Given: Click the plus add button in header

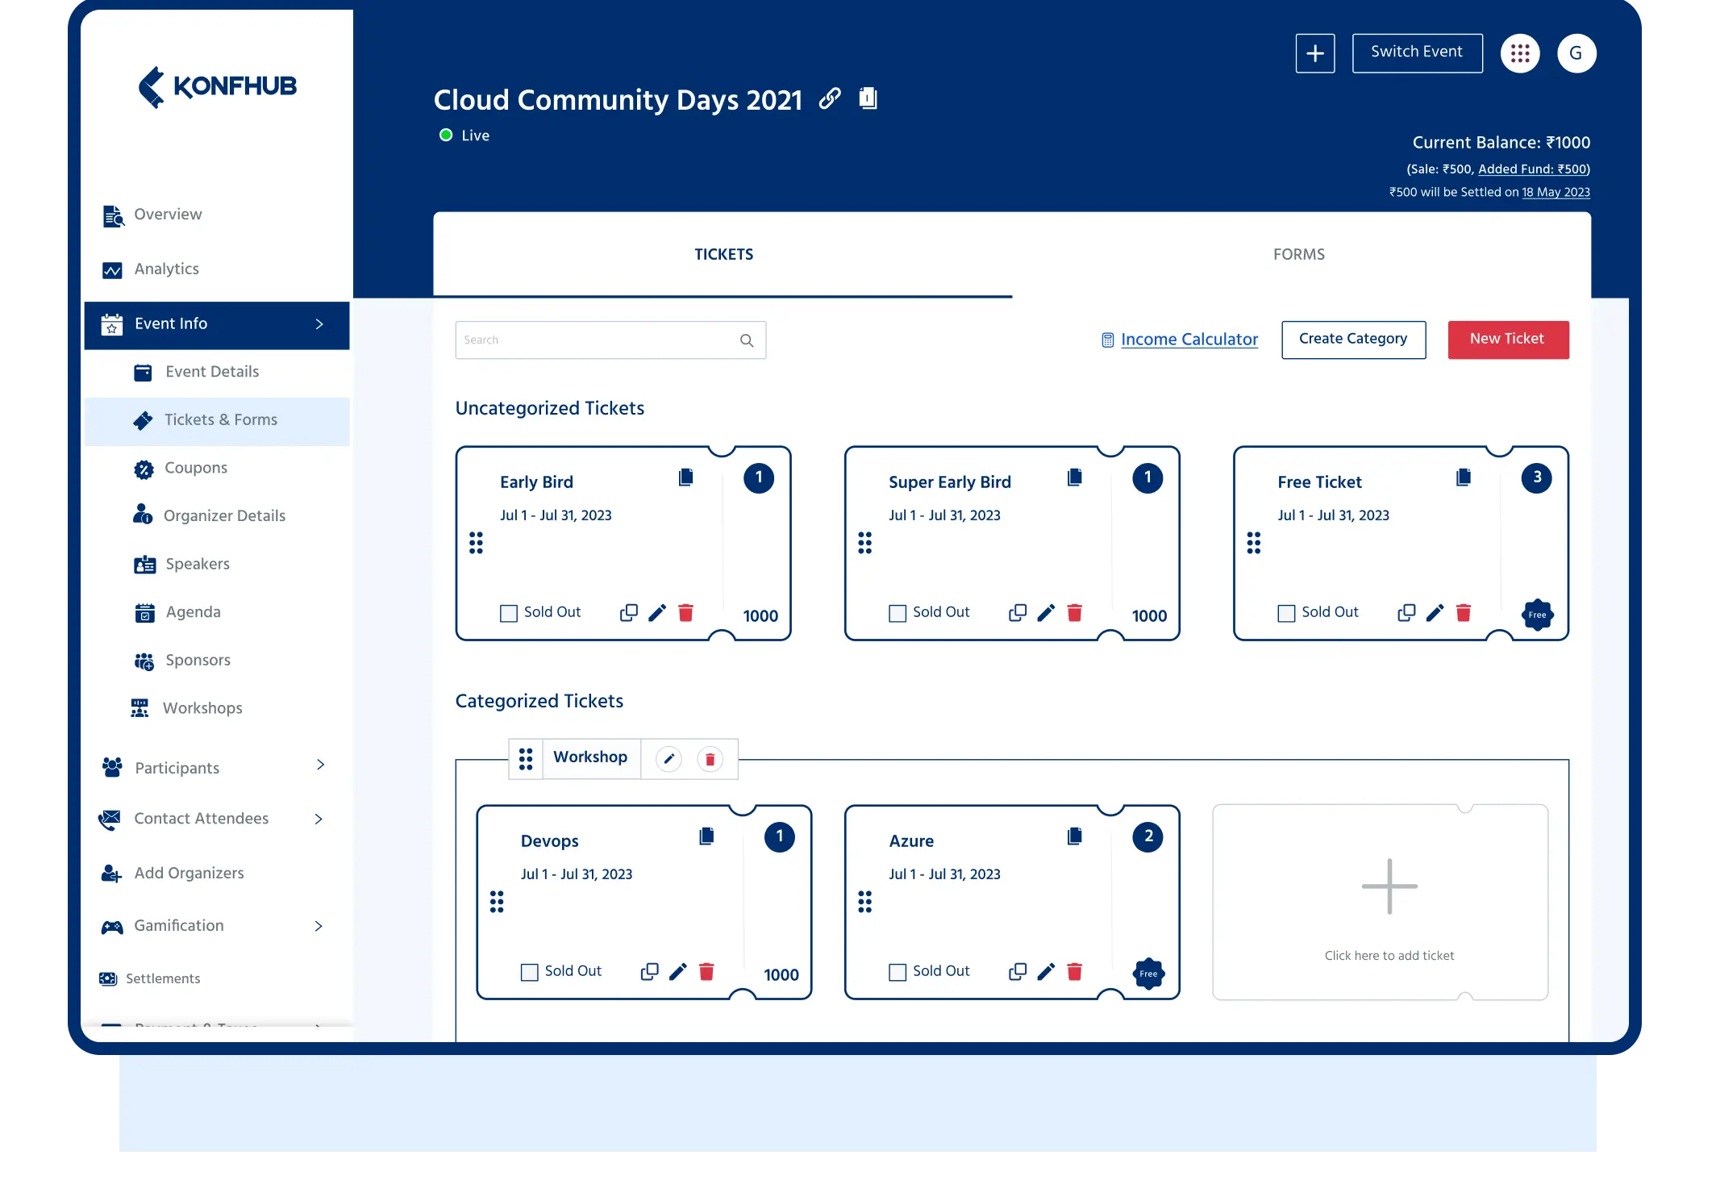Looking at the screenshot, I should (x=1315, y=53).
